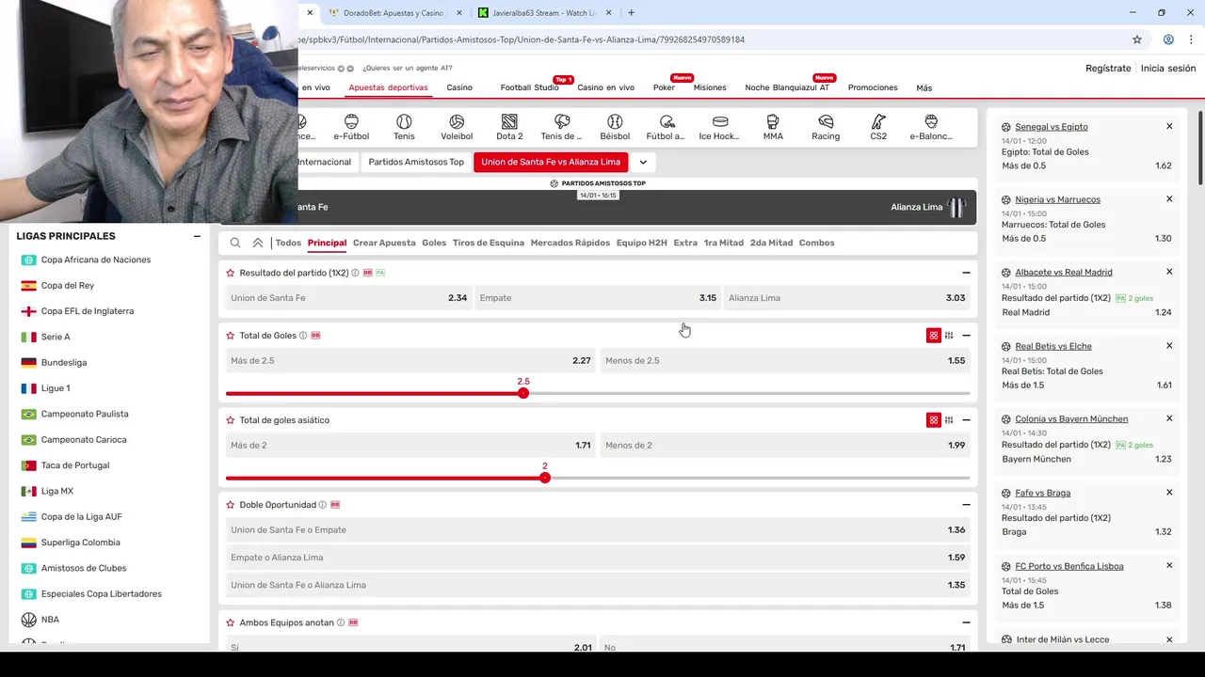Click the Total de Goles 2.5 slider handle

pos(523,393)
